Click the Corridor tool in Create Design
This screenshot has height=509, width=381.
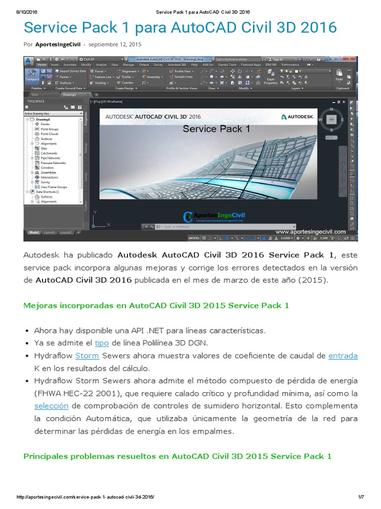[125, 83]
